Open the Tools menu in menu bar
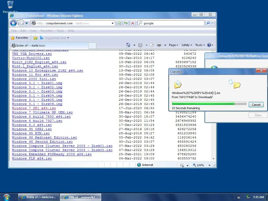 coord(60,31)
